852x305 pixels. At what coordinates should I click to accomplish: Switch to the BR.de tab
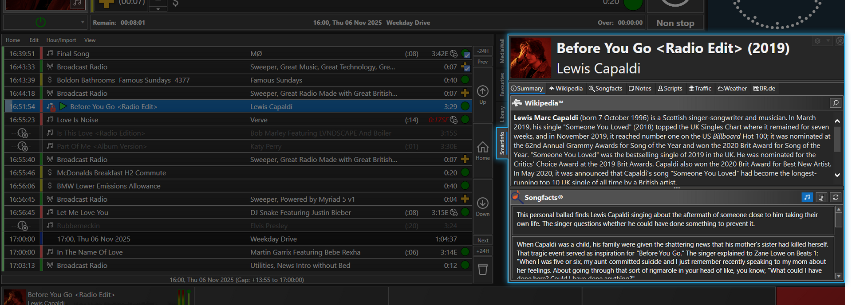point(764,88)
